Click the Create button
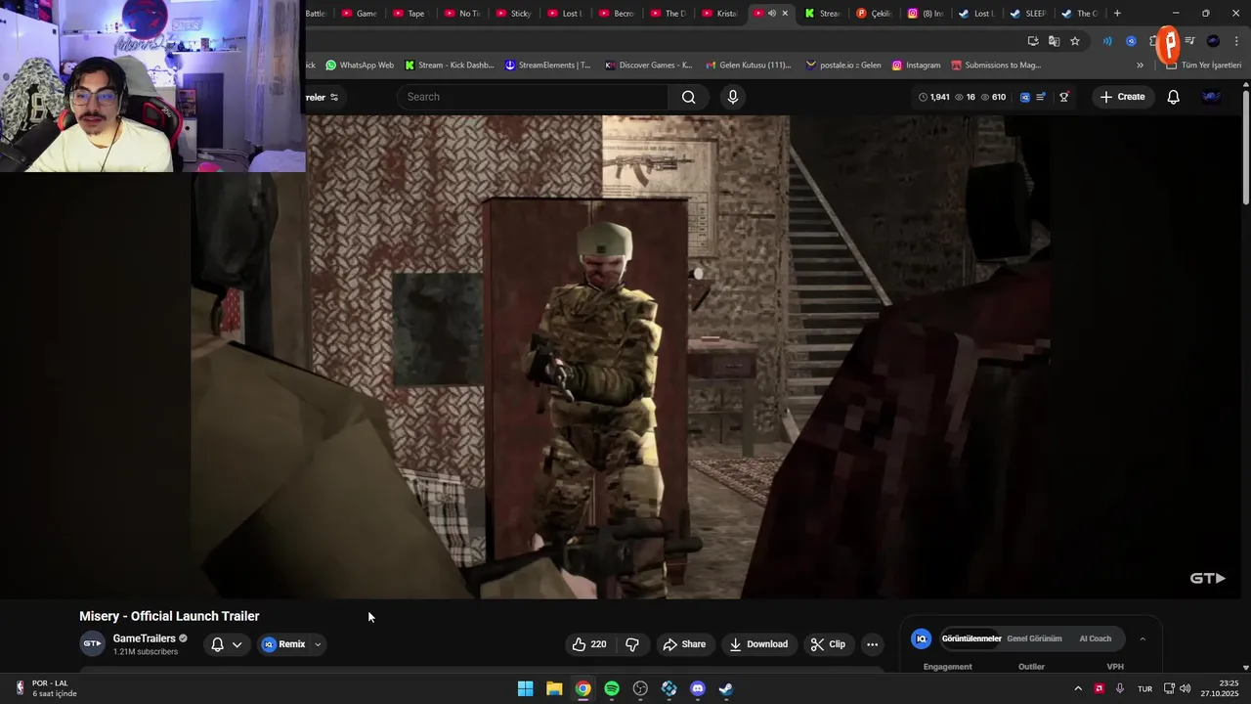This screenshot has height=704, width=1251. pyautogui.click(x=1122, y=97)
